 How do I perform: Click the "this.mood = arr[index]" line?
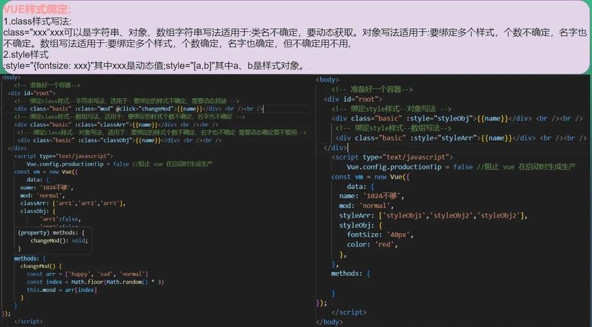(62, 290)
